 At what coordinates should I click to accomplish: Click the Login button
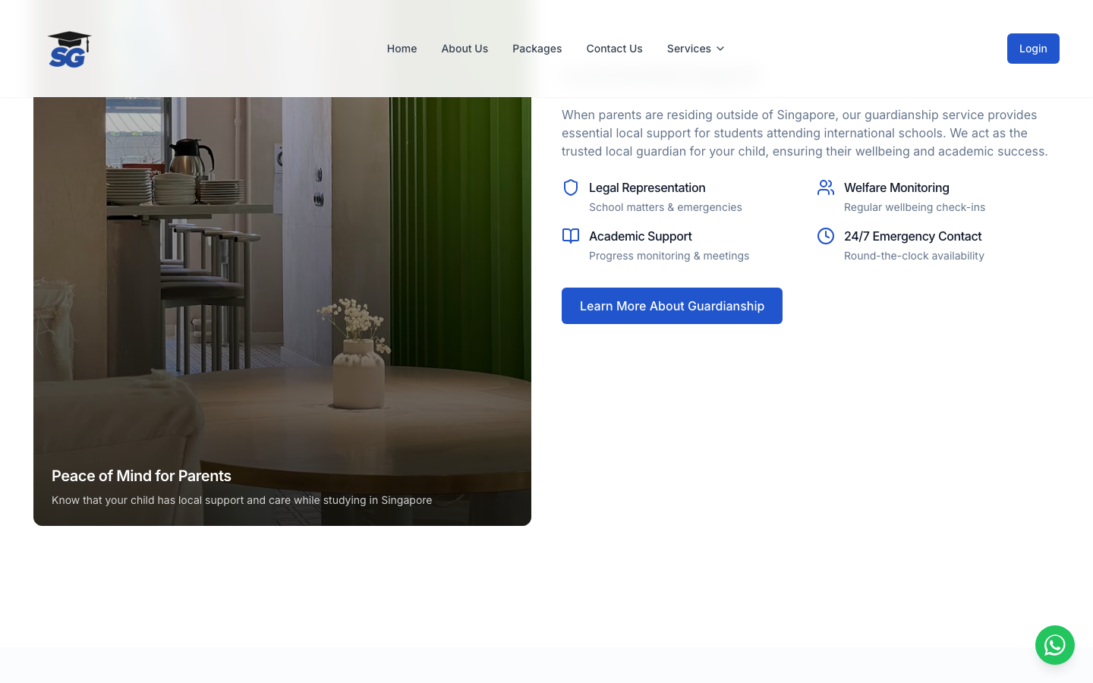[1033, 49]
